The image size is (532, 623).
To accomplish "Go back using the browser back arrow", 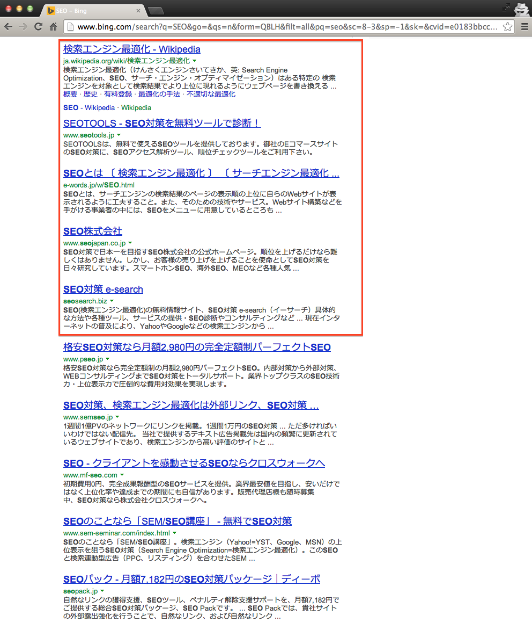I will coord(9,27).
